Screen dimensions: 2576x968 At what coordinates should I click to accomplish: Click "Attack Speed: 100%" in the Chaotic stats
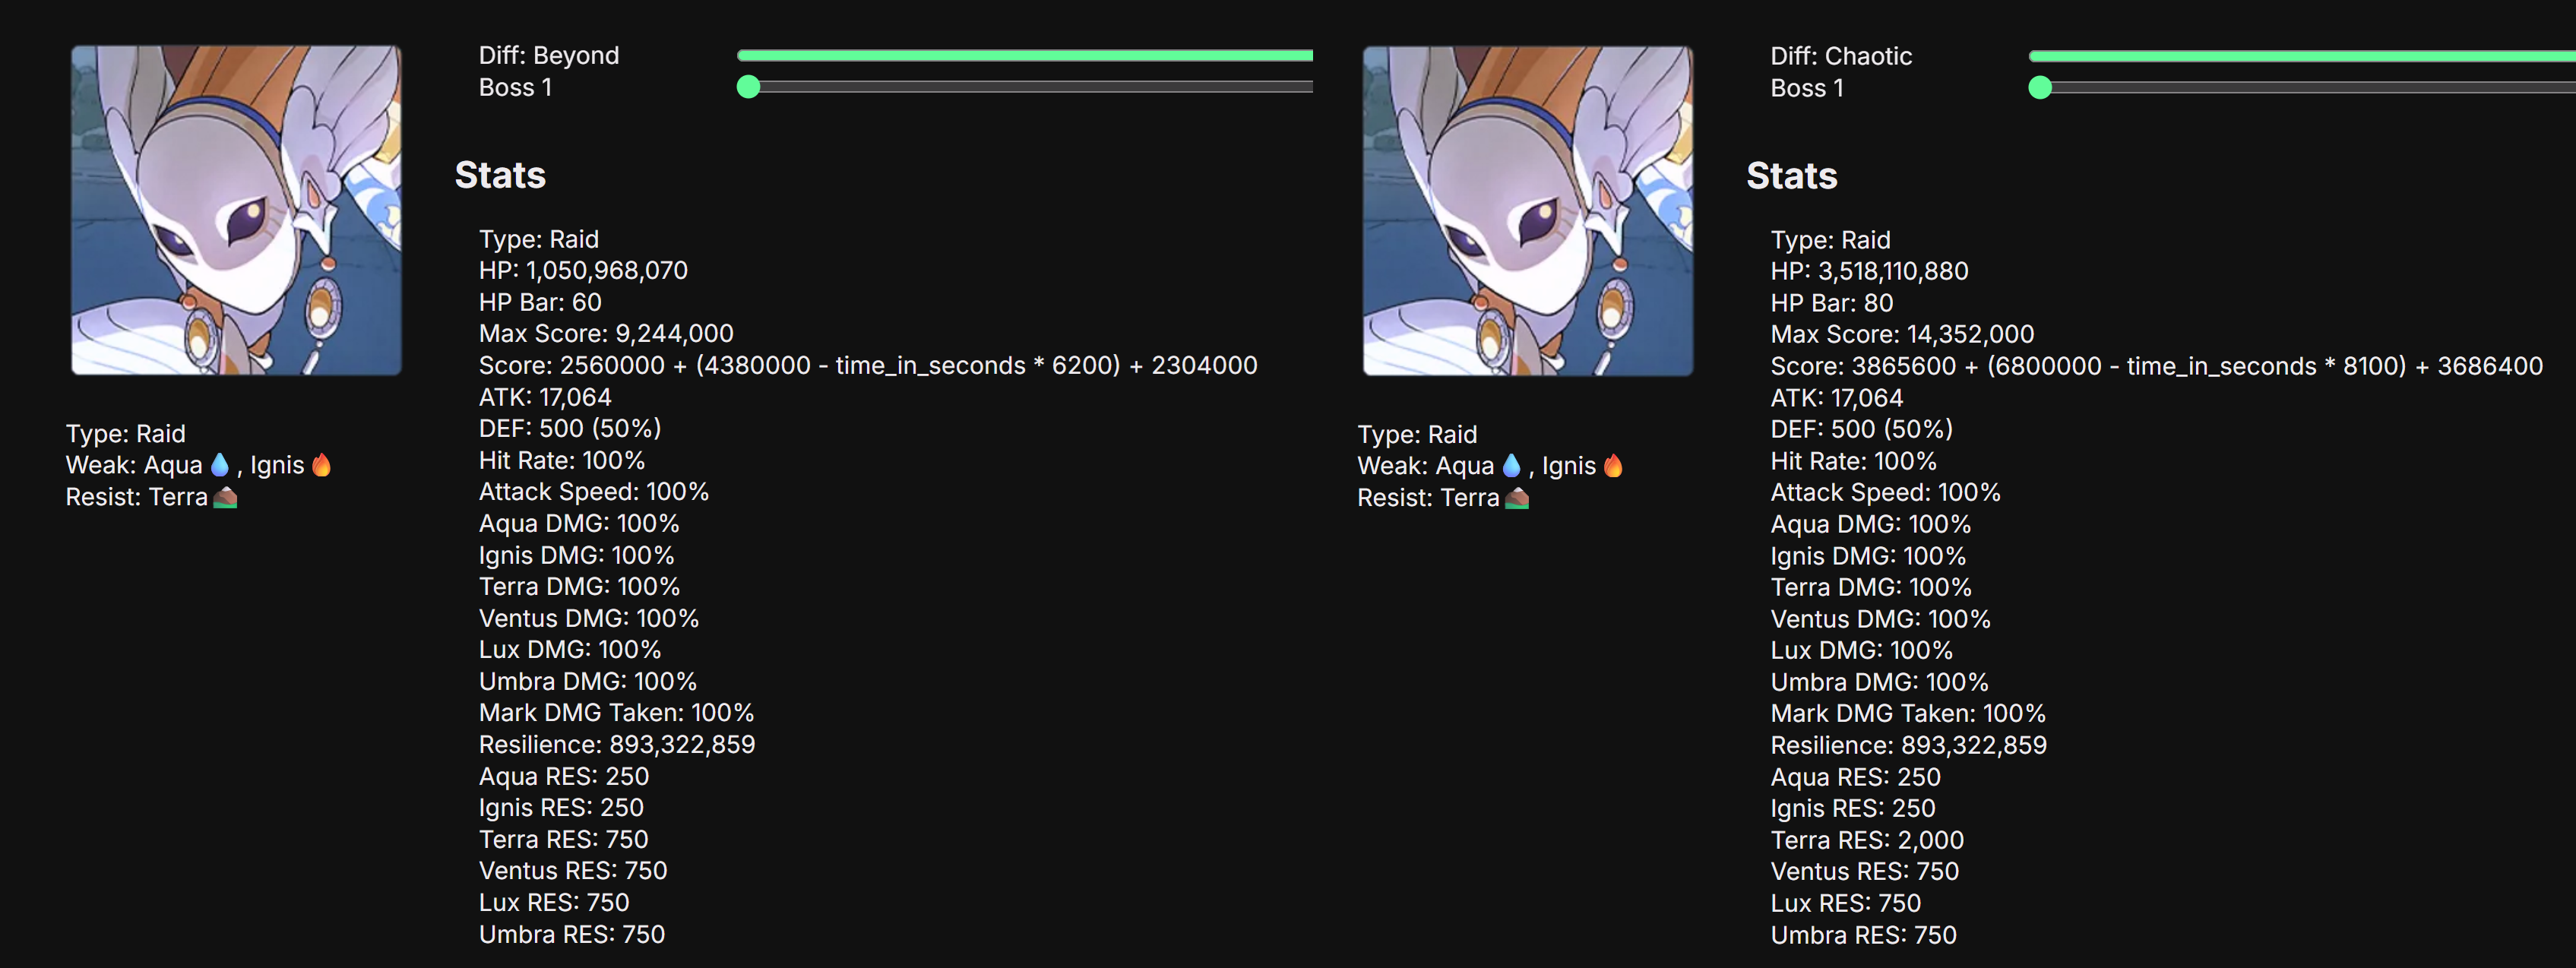pyautogui.click(x=1886, y=492)
